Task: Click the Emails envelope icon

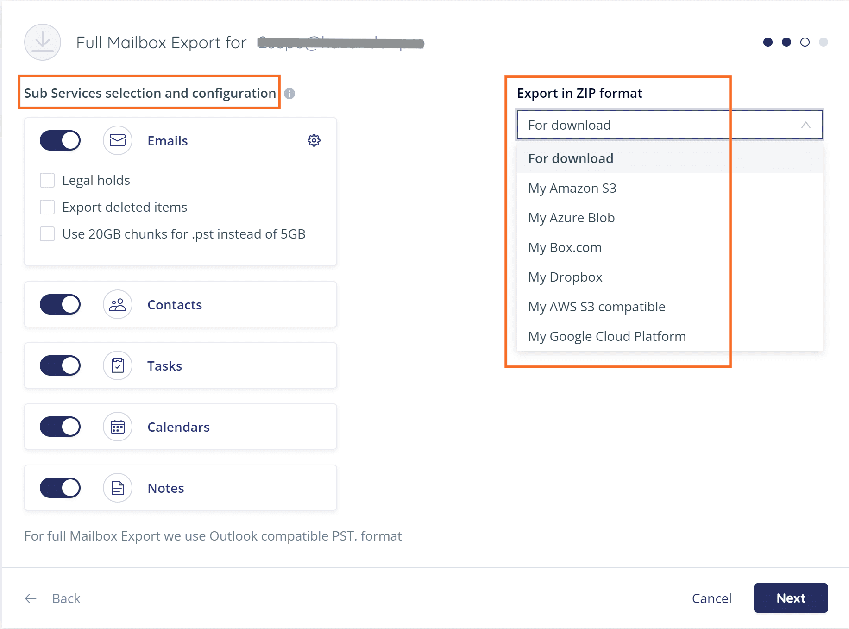Action: pyautogui.click(x=118, y=140)
